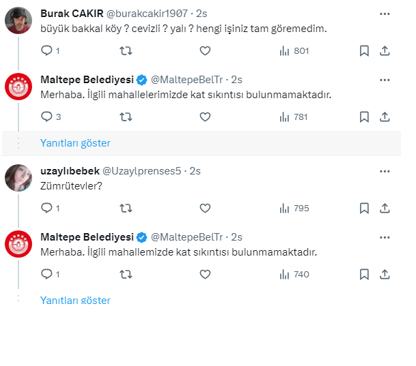Retweet uzaylıbebek's Zümrütevler tweet

coord(126,208)
